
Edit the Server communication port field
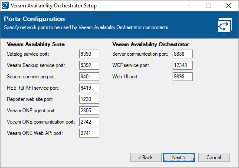pos(183,54)
